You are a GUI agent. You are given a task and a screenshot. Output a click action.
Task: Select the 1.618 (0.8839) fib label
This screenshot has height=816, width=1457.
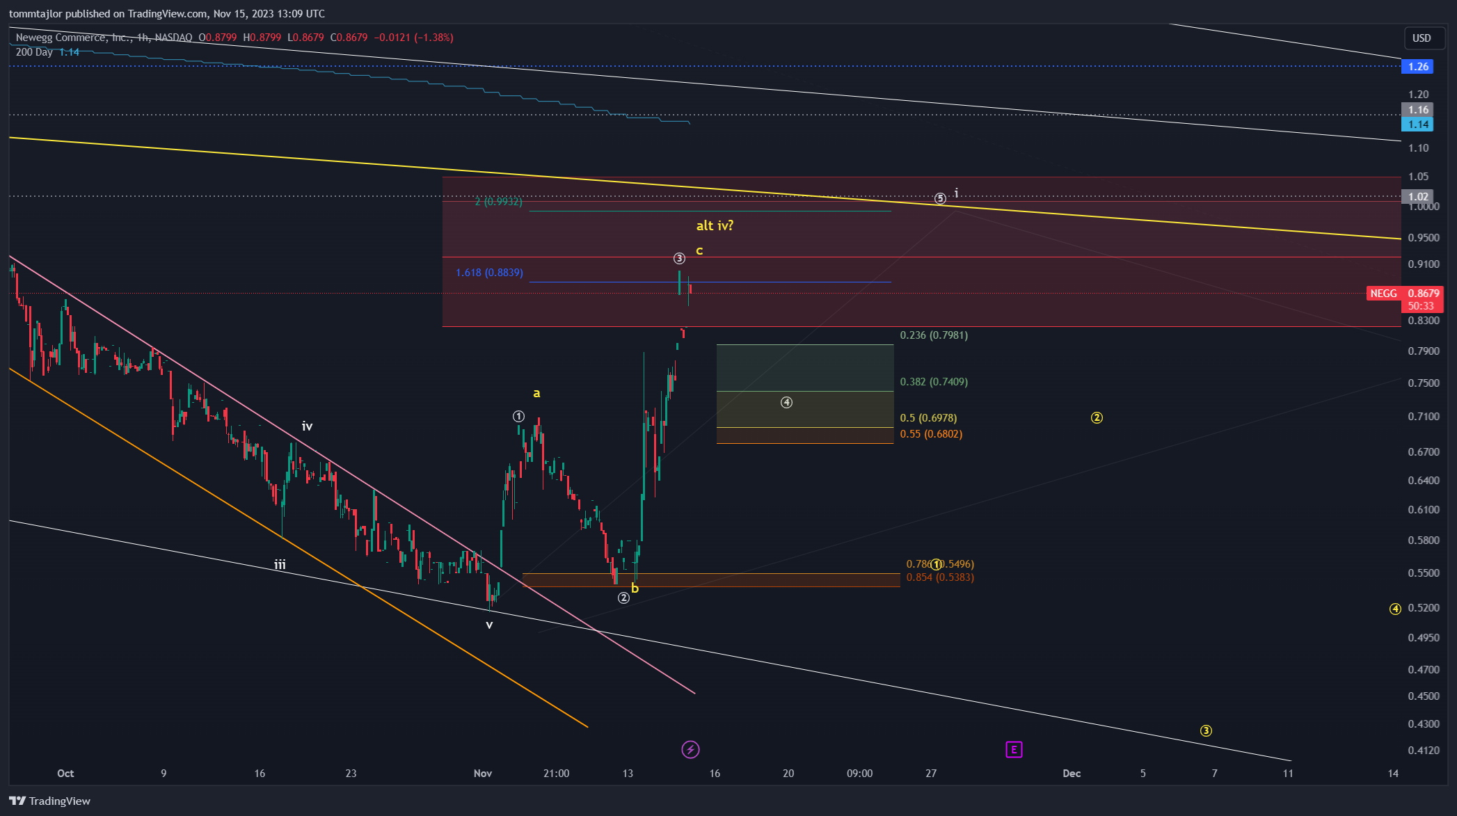489,273
